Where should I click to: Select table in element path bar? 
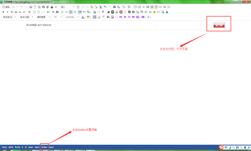tap(11, 147)
